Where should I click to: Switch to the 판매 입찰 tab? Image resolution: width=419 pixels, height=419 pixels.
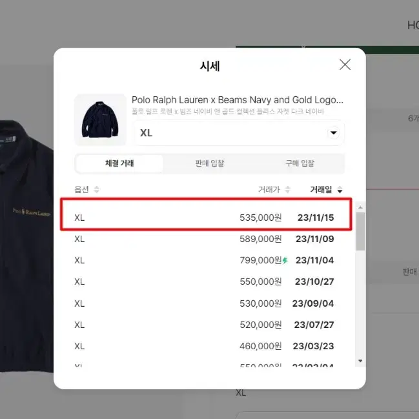coord(209,163)
